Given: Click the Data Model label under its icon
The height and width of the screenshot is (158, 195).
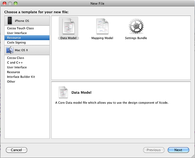Looking at the screenshot, I should point(69,38).
